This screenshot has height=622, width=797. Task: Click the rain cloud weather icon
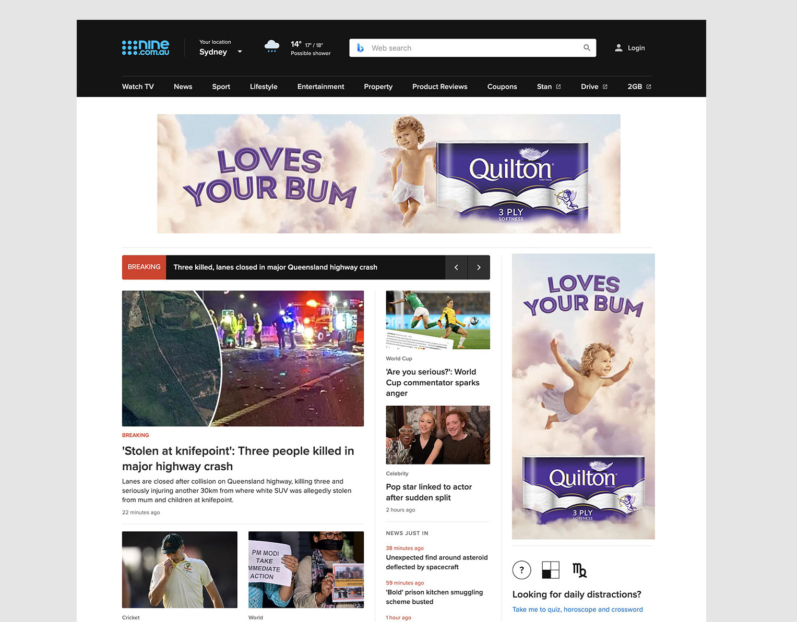[x=272, y=46]
